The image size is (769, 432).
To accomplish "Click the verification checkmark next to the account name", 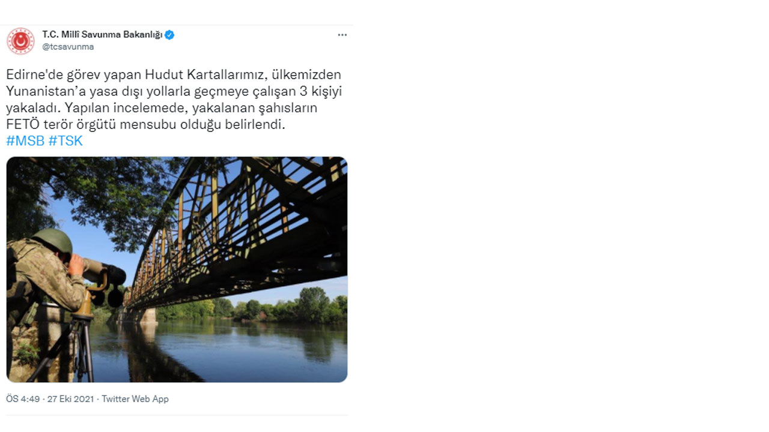I will tap(169, 34).
